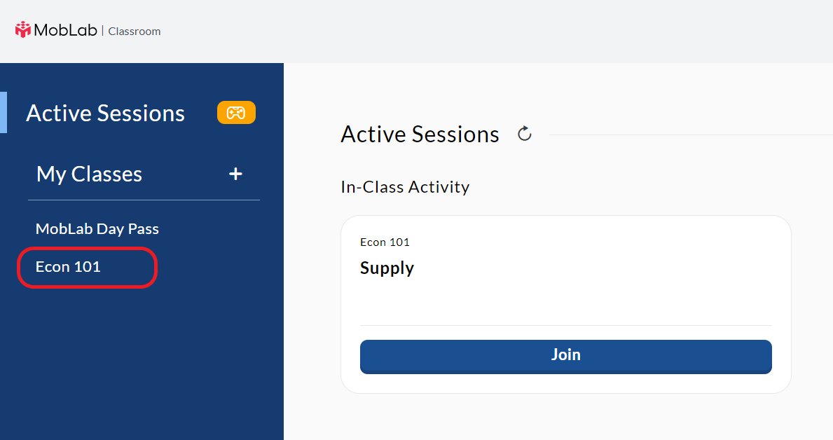The image size is (833, 440).
Task: Open the Econ 101 class in sidebar
Action: (68, 267)
